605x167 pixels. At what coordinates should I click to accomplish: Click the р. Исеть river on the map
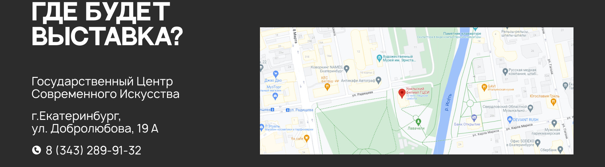click(x=448, y=102)
